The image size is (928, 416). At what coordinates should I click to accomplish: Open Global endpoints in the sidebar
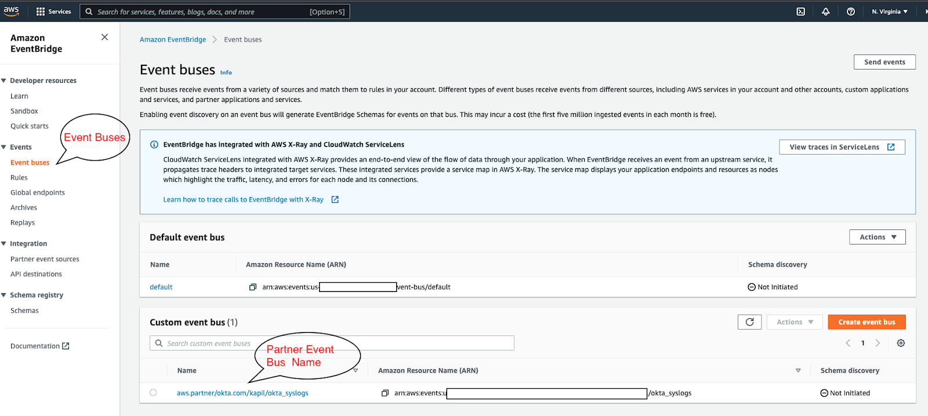click(38, 193)
